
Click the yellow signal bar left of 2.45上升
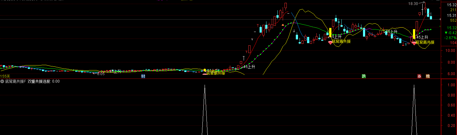coord(330,33)
